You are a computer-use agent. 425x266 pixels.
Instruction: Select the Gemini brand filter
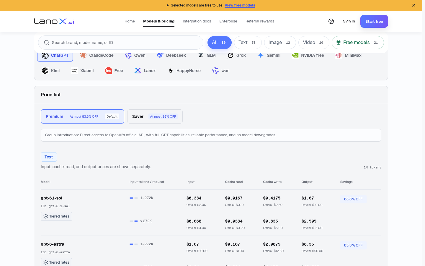269,55
